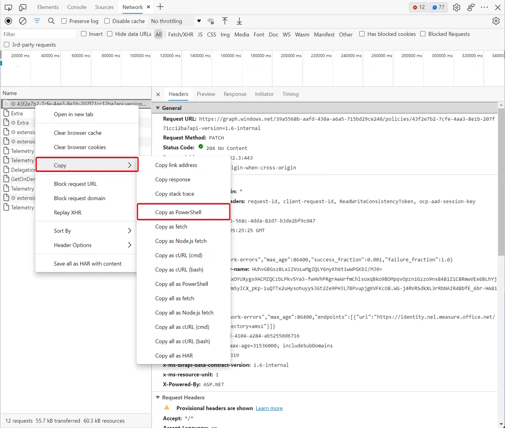Check Has blocked cookies checkbox

click(362, 34)
